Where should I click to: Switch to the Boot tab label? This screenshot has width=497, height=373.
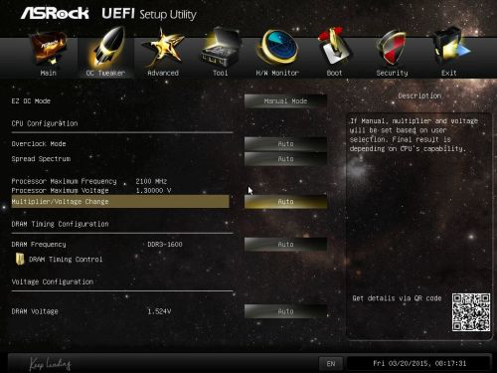334,73
